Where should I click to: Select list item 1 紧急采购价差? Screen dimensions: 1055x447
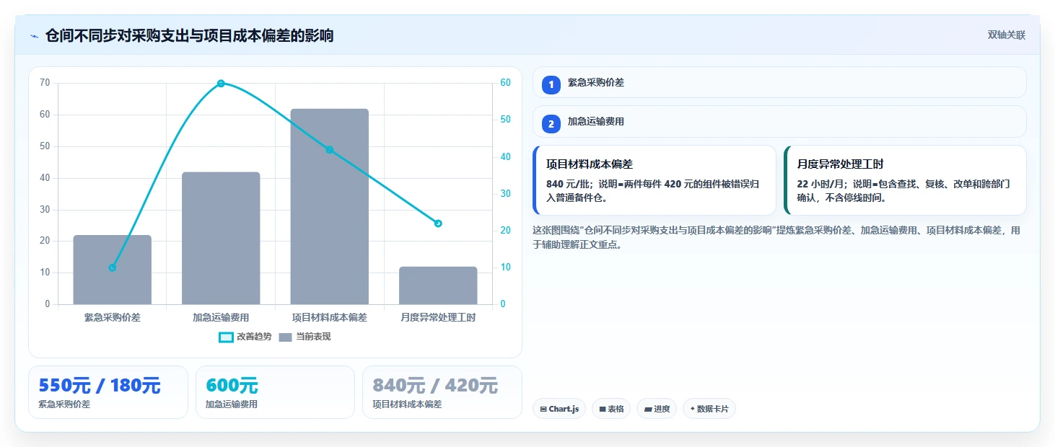coord(779,82)
